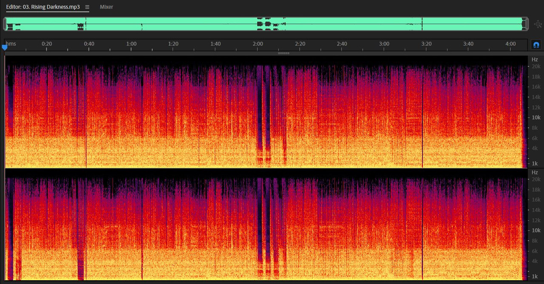Click the zoom navigator magnifier icon
Viewport: 544px width, 284px height.
[538, 24]
